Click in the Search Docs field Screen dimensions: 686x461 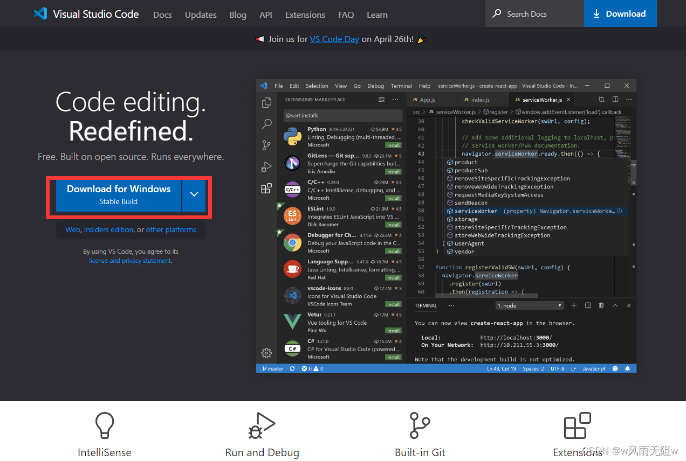[x=534, y=13]
